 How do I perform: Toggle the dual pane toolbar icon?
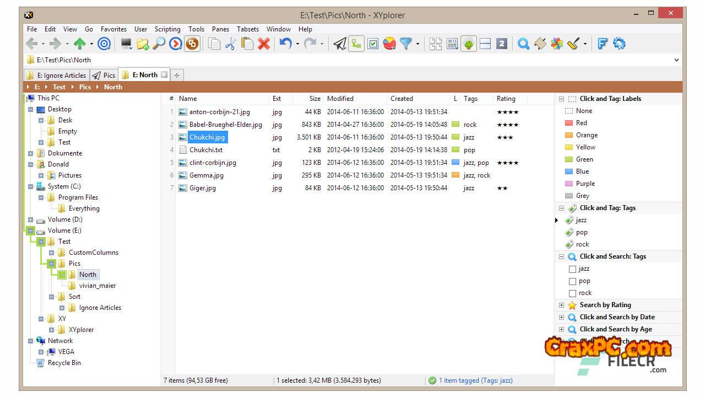485,44
